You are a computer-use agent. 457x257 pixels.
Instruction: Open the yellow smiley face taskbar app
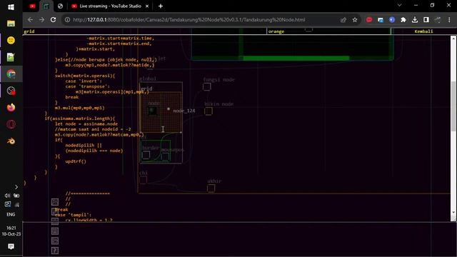click(11, 40)
